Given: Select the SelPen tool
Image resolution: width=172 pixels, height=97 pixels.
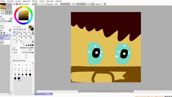Looking at the screenshot, I should coord(25,37).
